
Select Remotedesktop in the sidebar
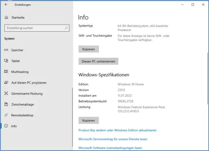22,115
